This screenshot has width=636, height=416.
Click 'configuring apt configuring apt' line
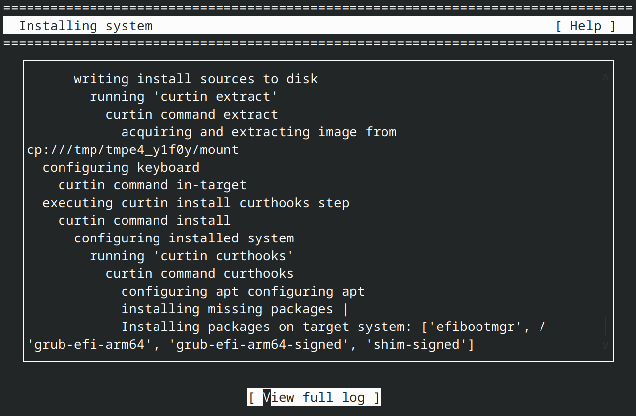[243, 291]
